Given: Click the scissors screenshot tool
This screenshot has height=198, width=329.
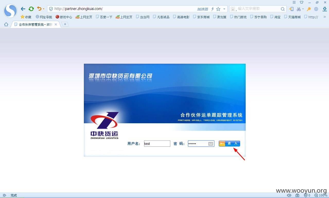Looking at the screenshot, I should [298, 9].
